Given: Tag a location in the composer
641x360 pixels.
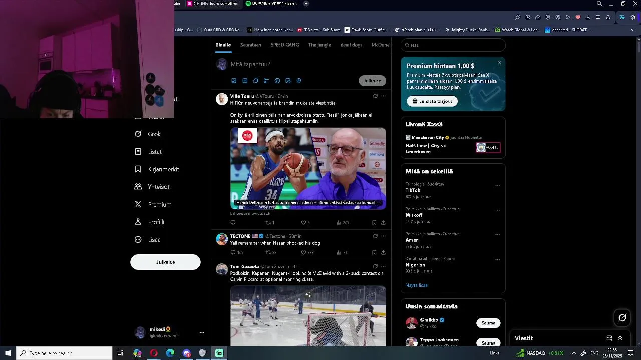Looking at the screenshot, I should pyautogui.click(x=299, y=81).
